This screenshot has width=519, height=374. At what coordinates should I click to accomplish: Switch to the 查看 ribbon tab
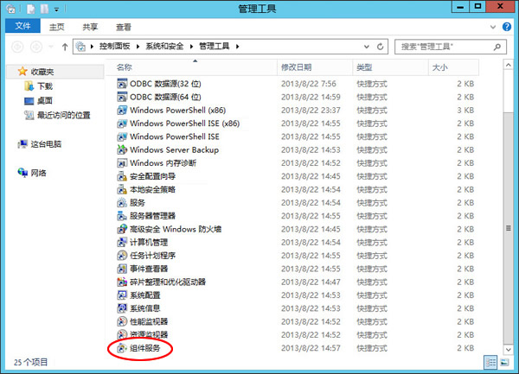coord(125,26)
